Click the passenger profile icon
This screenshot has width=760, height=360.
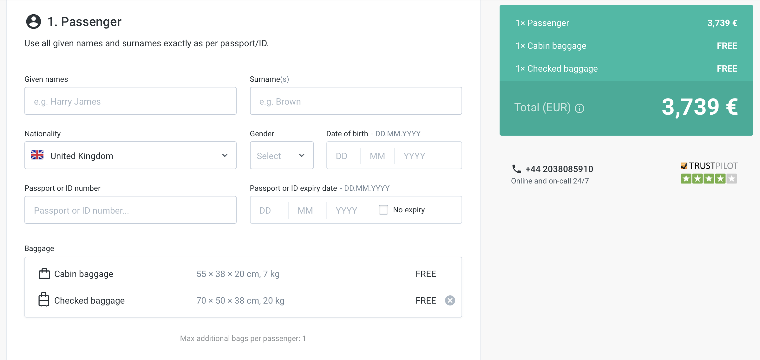point(33,22)
